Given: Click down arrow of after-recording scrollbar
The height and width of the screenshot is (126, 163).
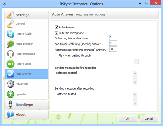Looking at the screenshot, I should [135, 104].
